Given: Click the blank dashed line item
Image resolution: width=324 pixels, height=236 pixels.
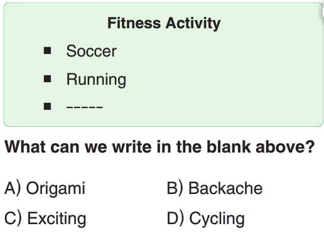Looking at the screenshot, I should pyautogui.click(x=85, y=107).
